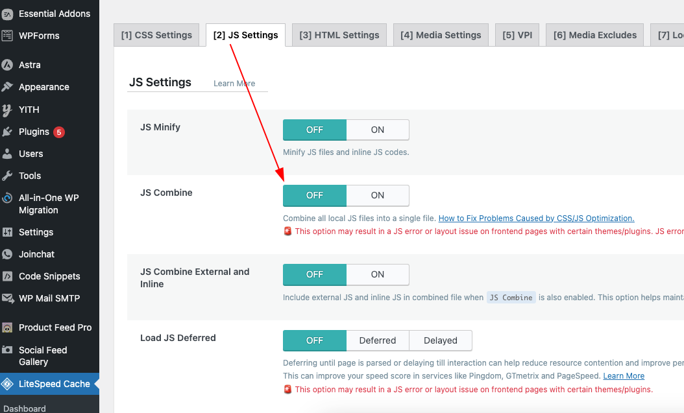Set Load JS Deferred to OFF
This screenshot has height=413, width=684.
coord(315,340)
